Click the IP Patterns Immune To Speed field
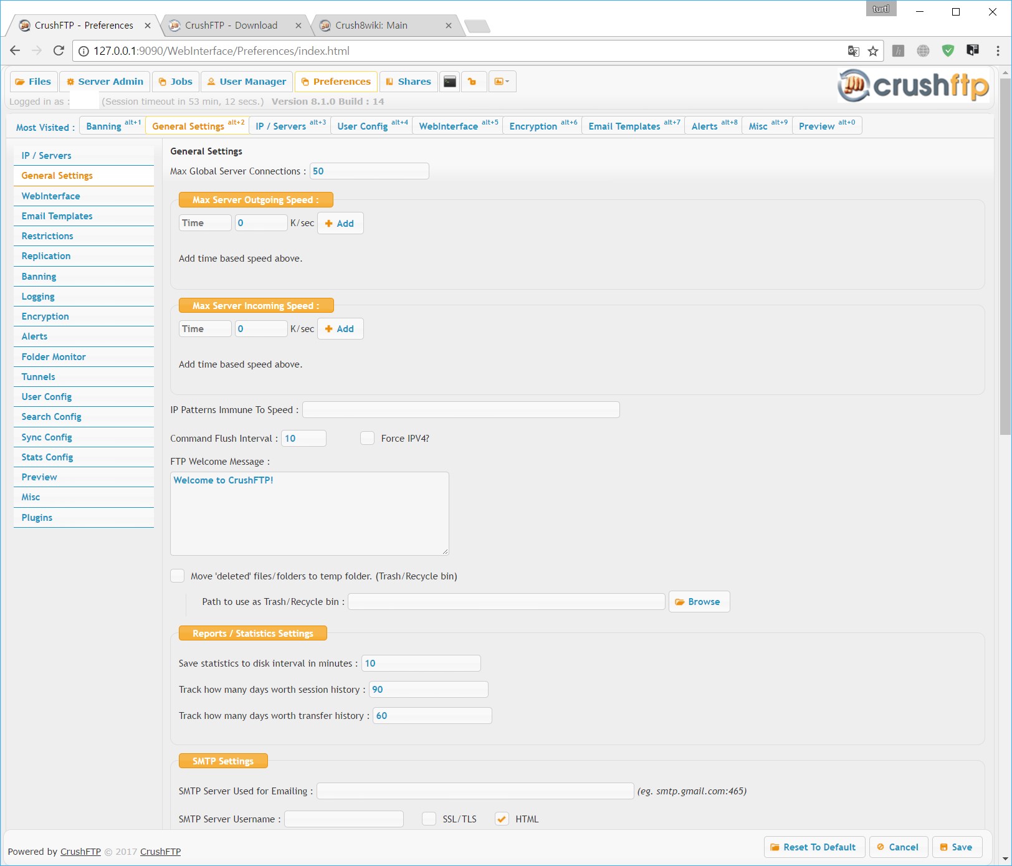 [x=461, y=410]
